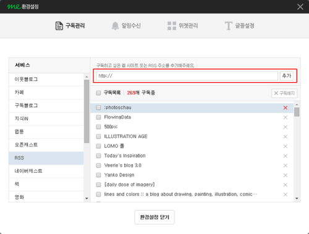Screen dimensions: 309x234
Task: Select 카페 in the service list
Action: tap(46, 93)
